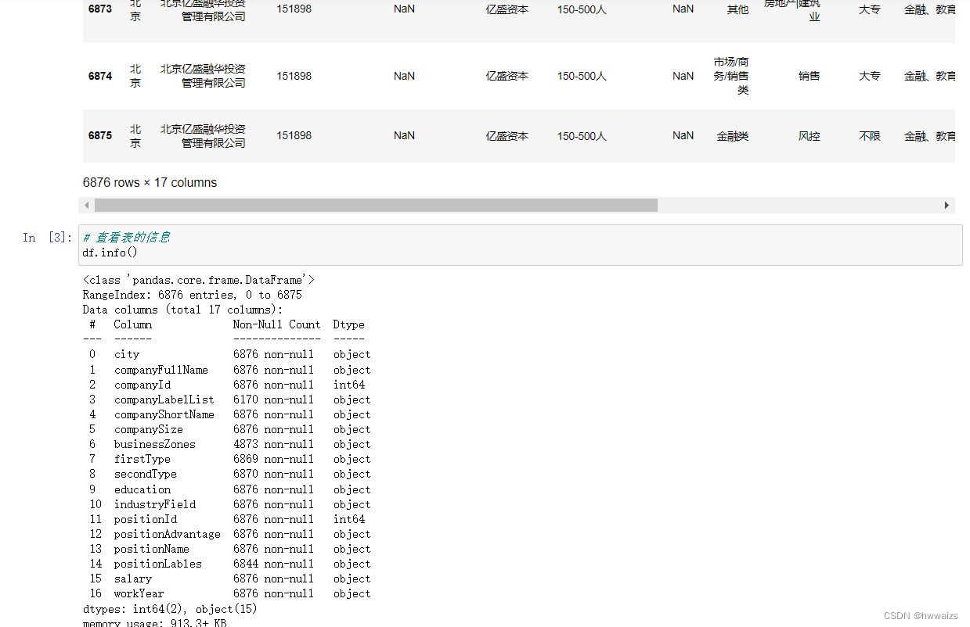Click 亿盛资本 cell in row 6874

[x=507, y=76]
